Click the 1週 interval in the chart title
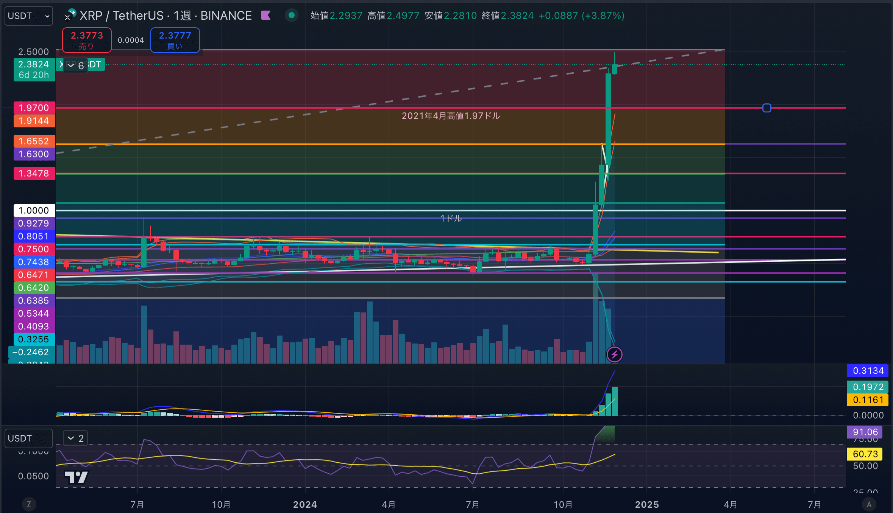The height and width of the screenshot is (513, 893). point(183,16)
